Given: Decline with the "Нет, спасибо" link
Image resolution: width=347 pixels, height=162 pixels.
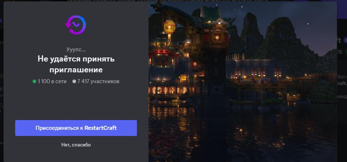Looking at the screenshot, I should pyautogui.click(x=76, y=145).
